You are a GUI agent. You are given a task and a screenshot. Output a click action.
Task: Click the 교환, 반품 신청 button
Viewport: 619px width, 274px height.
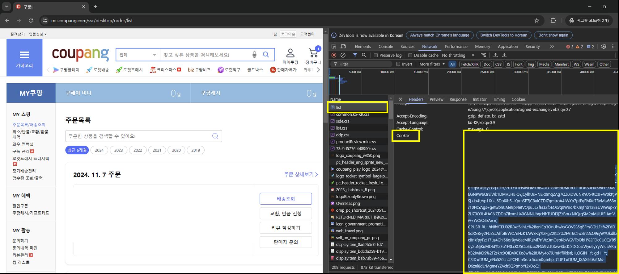(x=286, y=213)
